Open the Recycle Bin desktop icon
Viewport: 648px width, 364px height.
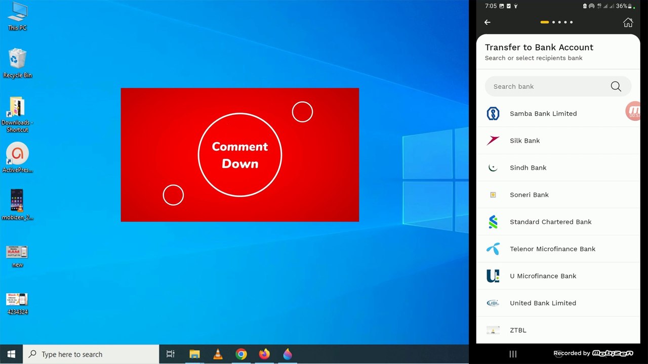pos(17,63)
